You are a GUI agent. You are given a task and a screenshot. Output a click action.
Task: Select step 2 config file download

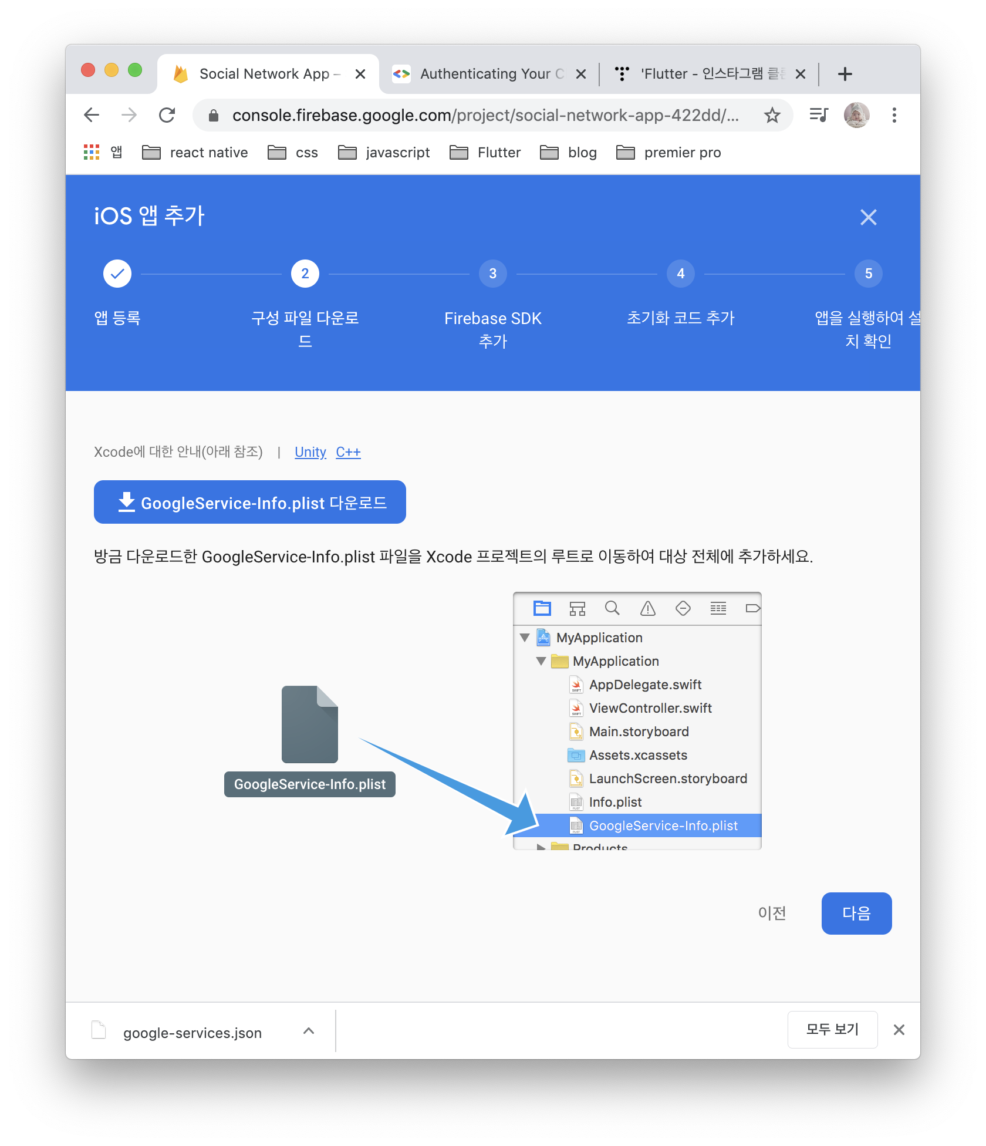[305, 274]
